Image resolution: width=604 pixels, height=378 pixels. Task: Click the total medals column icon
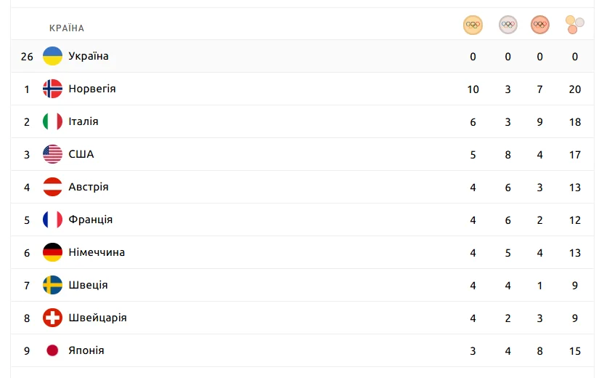coord(574,25)
